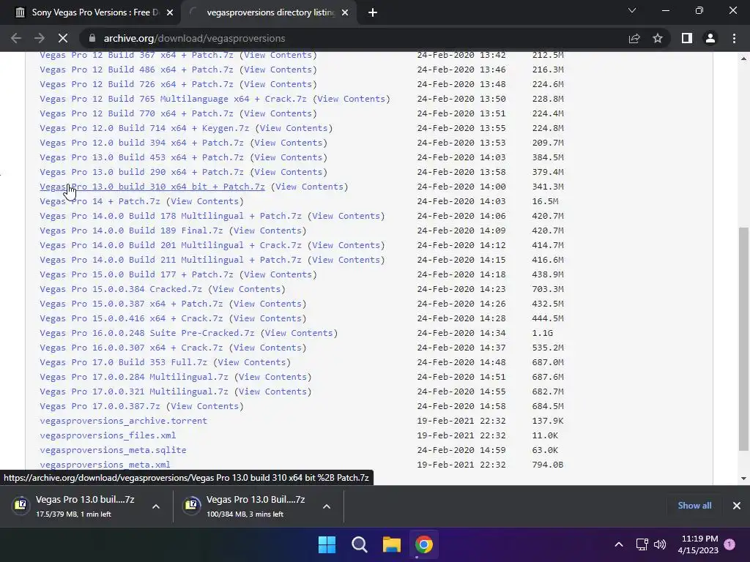Image resolution: width=750 pixels, height=562 pixels.
Task: Click the address bar URL field
Action: click(354, 38)
